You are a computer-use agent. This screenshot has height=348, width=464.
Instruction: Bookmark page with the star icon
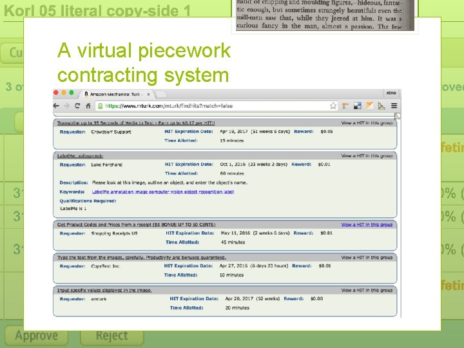click(x=333, y=106)
